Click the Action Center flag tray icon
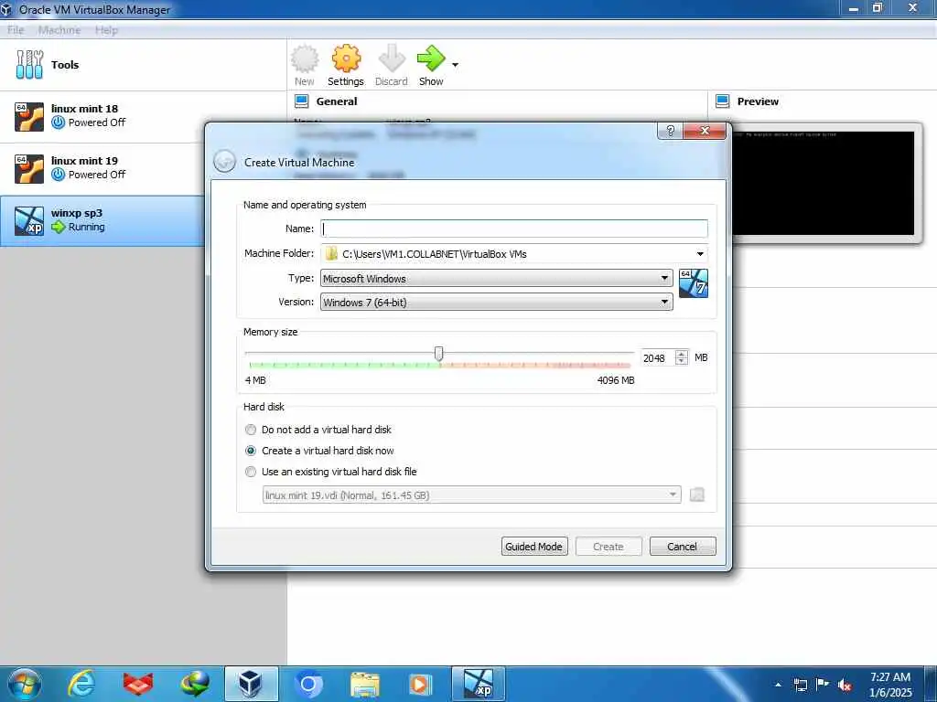 click(x=823, y=684)
